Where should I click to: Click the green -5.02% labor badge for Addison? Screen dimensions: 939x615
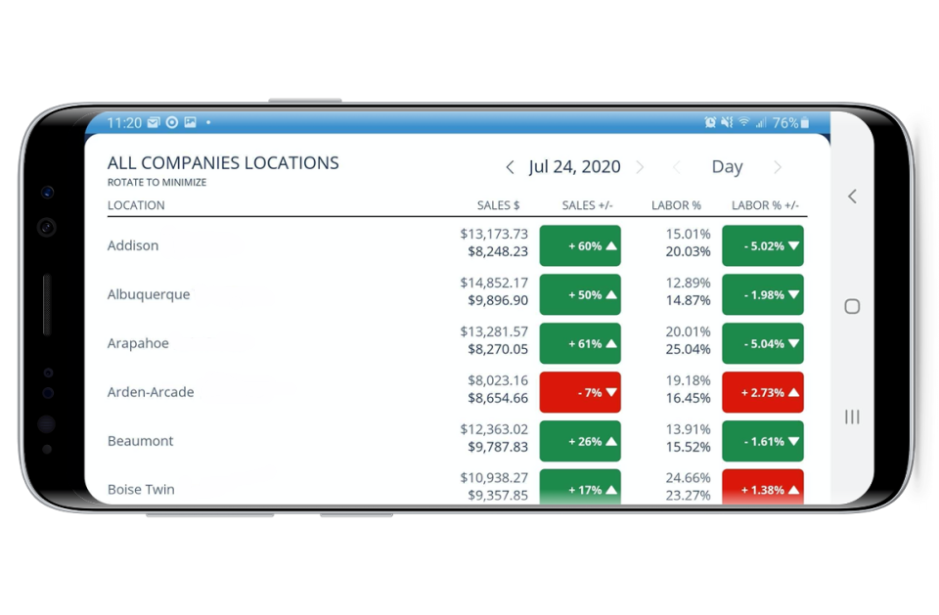click(762, 245)
